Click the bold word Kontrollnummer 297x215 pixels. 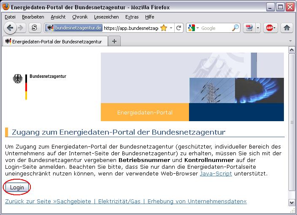pyautogui.click(x=209, y=160)
